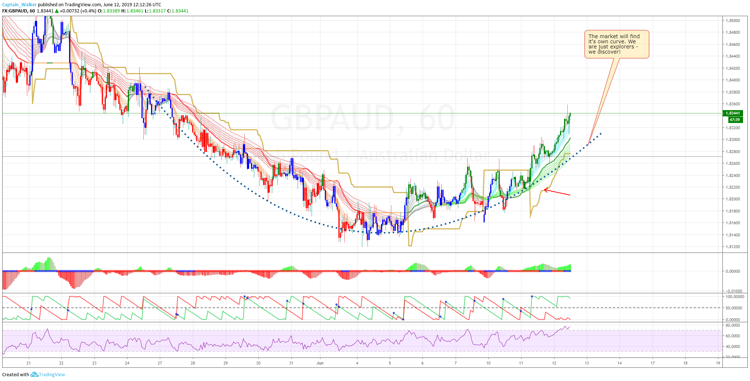Click the 100.00000 oscillator scale label
The image size is (750, 381).
pyautogui.click(x=735, y=297)
